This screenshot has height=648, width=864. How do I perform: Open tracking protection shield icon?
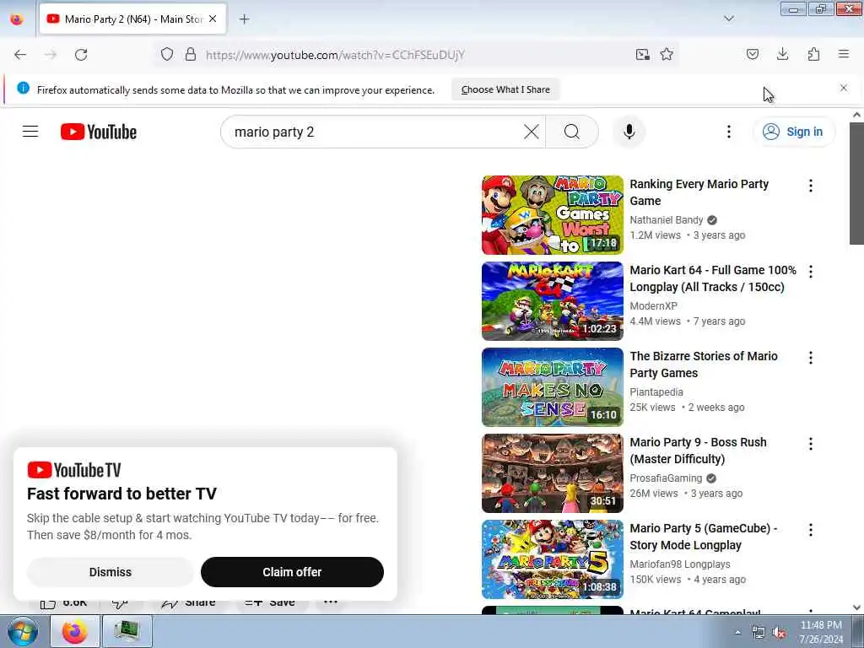[167, 55]
